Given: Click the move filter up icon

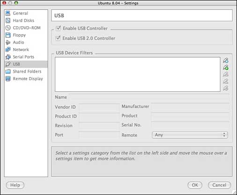Looking at the screenshot, I should [x=226, y=81].
